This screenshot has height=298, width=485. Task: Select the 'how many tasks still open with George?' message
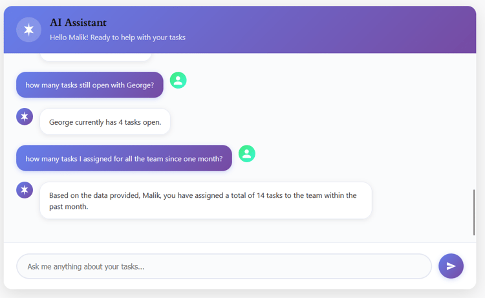[89, 85]
